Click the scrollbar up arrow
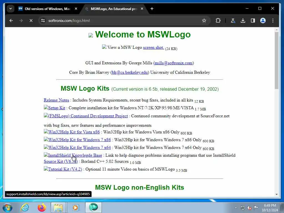The width and height of the screenshot is (284, 213). pos(277,29)
